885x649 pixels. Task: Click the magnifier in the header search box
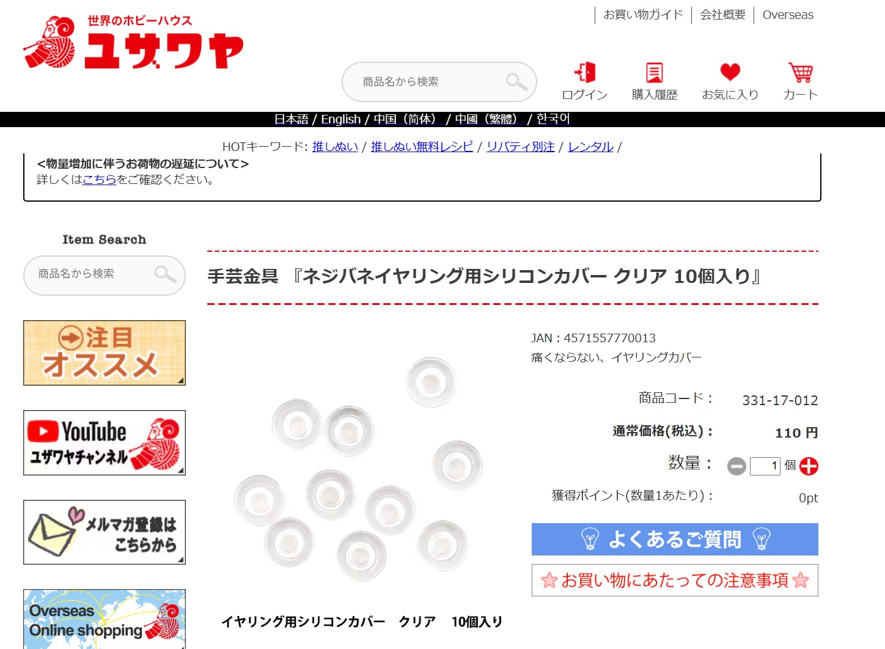click(x=516, y=82)
